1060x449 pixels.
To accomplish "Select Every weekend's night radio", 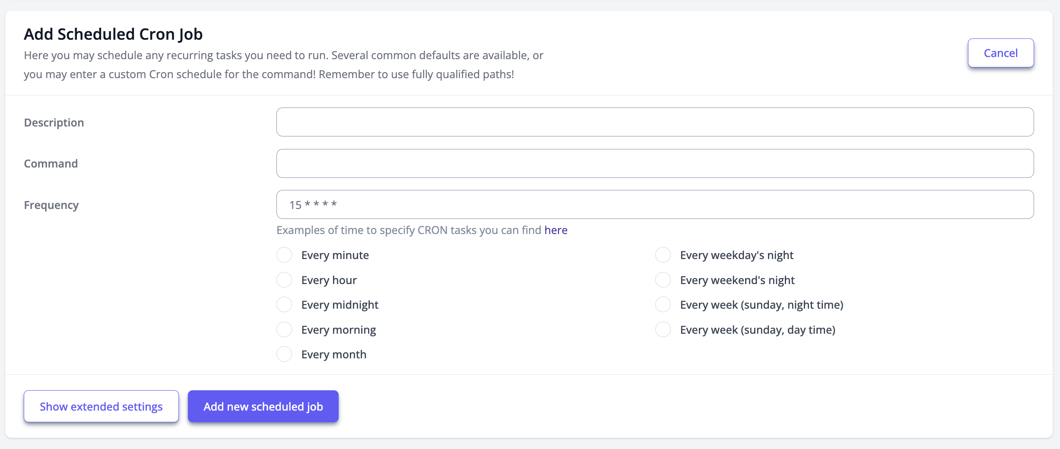I will click(663, 280).
